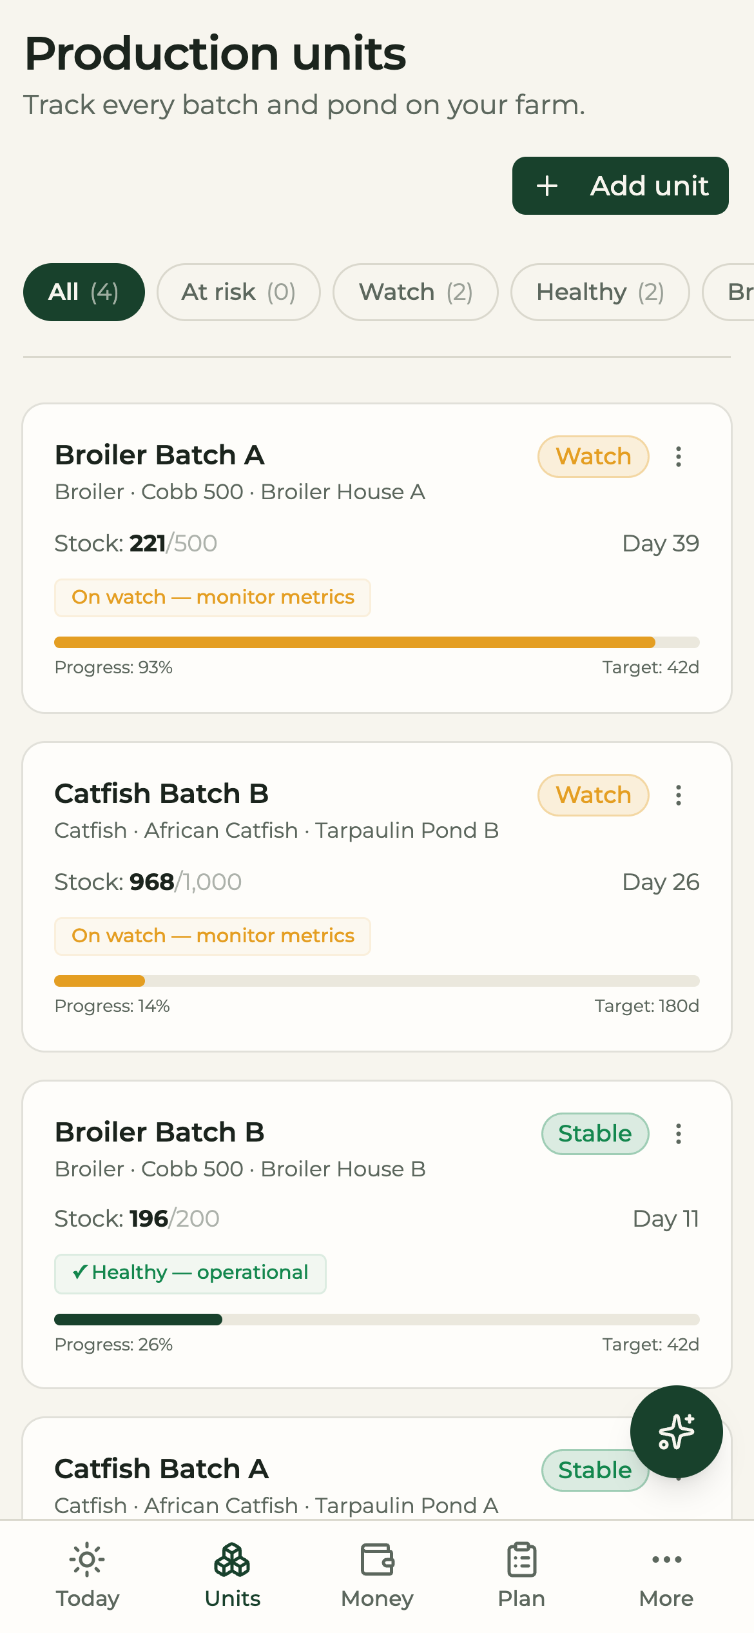Open the Plan clipboard icon
The width and height of the screenshot is (754, 1633).
point(521,1560)
